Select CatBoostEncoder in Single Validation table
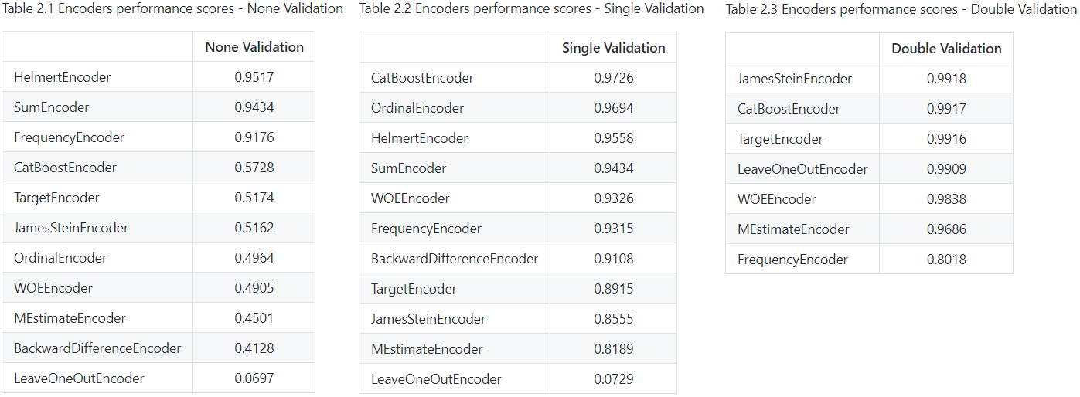Screen dimensions: 1080x397 point(423,78)
